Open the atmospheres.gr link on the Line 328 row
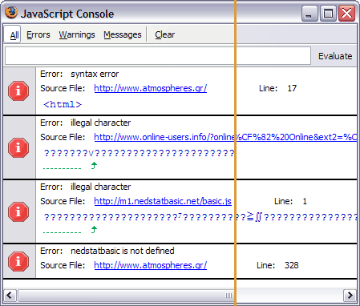 point(151,265)
